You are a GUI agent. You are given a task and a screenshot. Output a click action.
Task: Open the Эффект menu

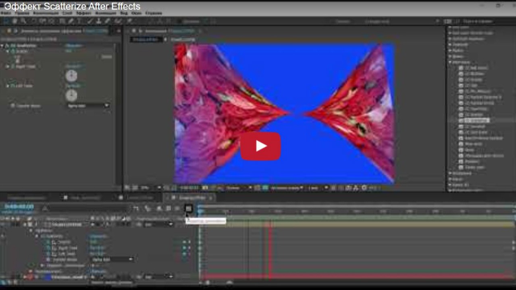[84, 13]
